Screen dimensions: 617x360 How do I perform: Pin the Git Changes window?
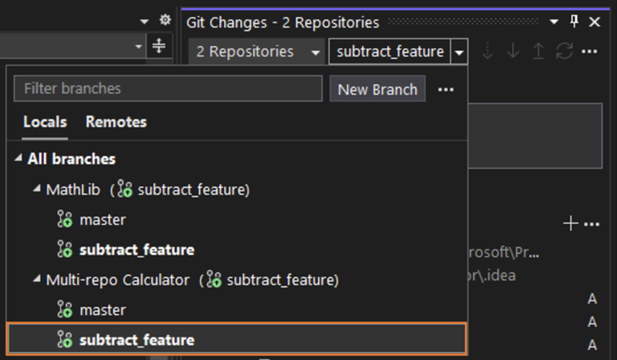574,22
